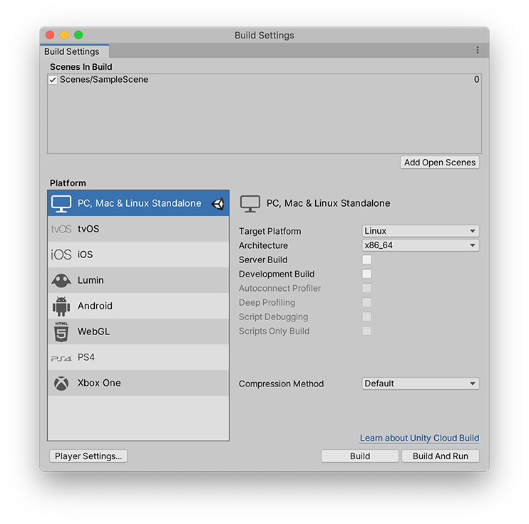The image size is (529, 524).
Task: Enable the Server Build checkbox
Action: [366, 260]
